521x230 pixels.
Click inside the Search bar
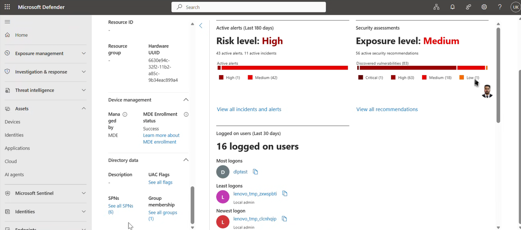click(248, 7)
